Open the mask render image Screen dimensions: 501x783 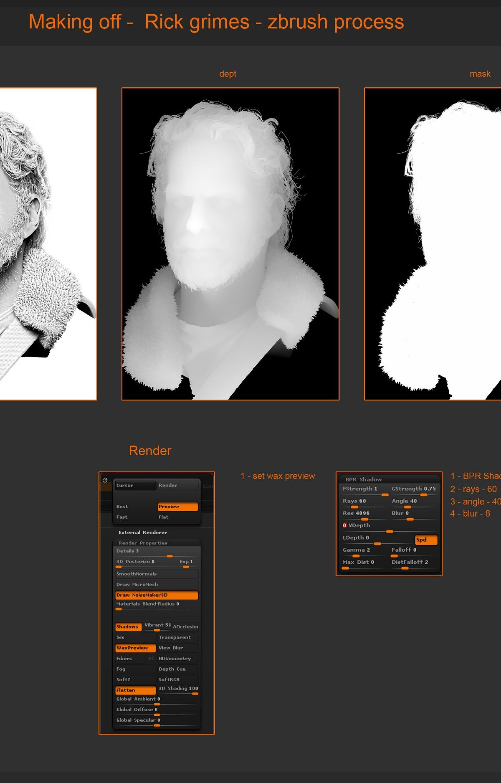[433, 244]
